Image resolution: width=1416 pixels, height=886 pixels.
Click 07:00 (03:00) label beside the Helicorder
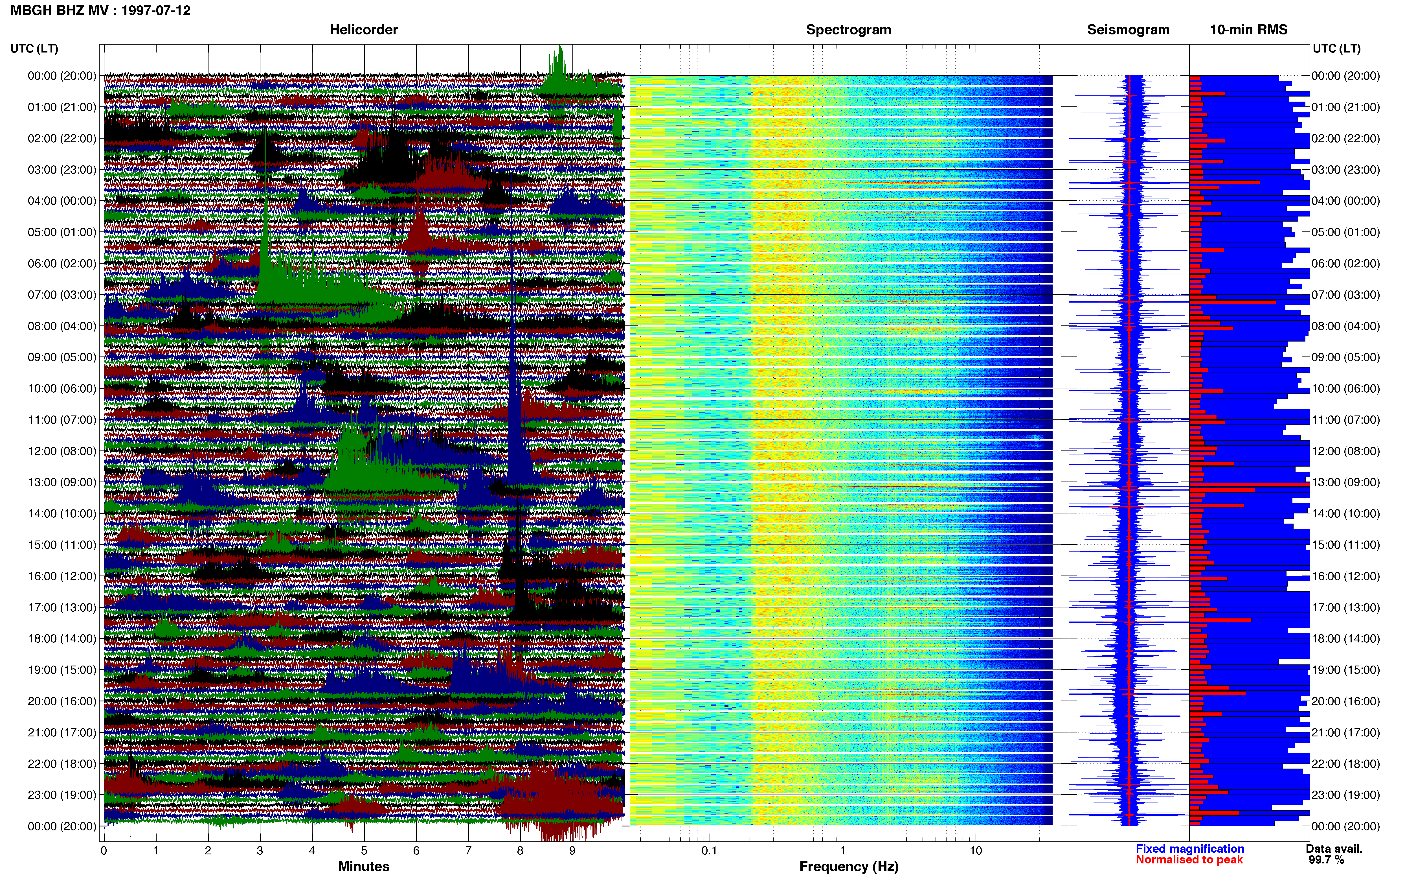[62, 295]
